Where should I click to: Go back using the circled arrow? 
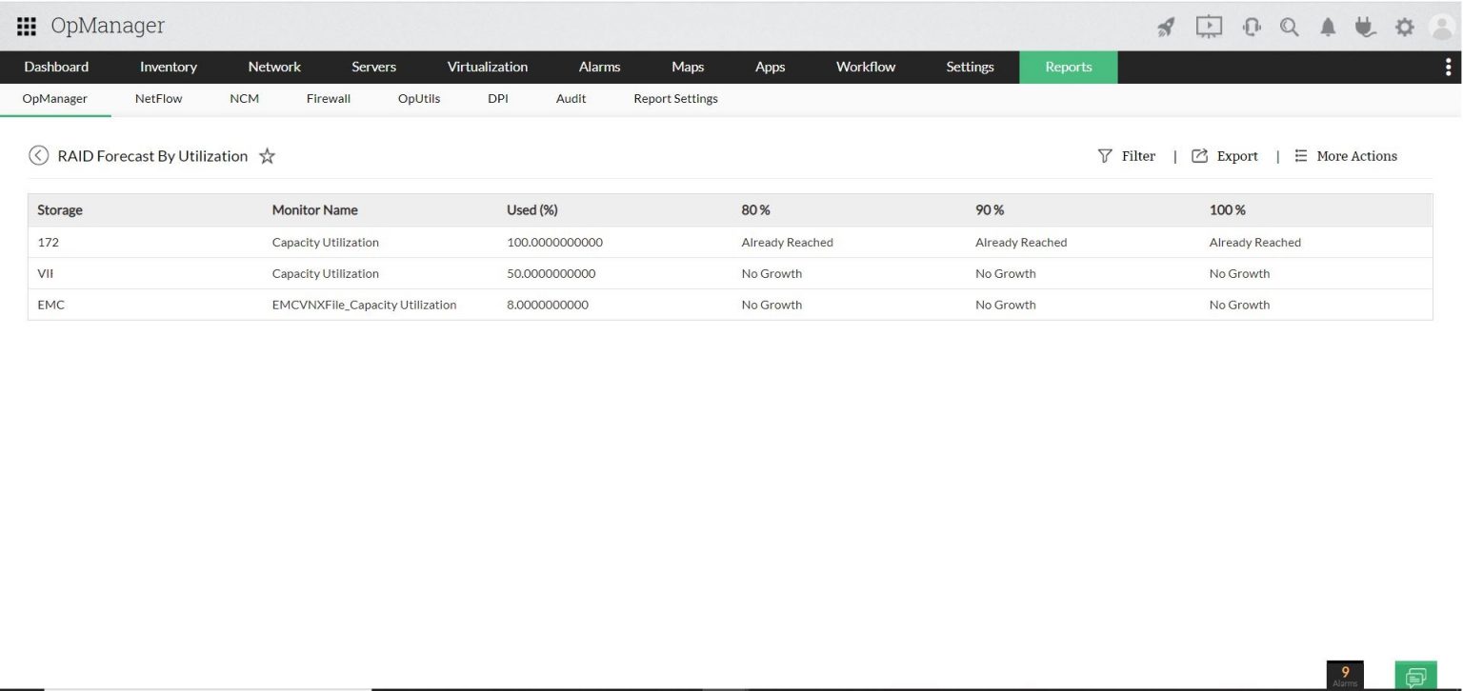click(x=38, y=156)
